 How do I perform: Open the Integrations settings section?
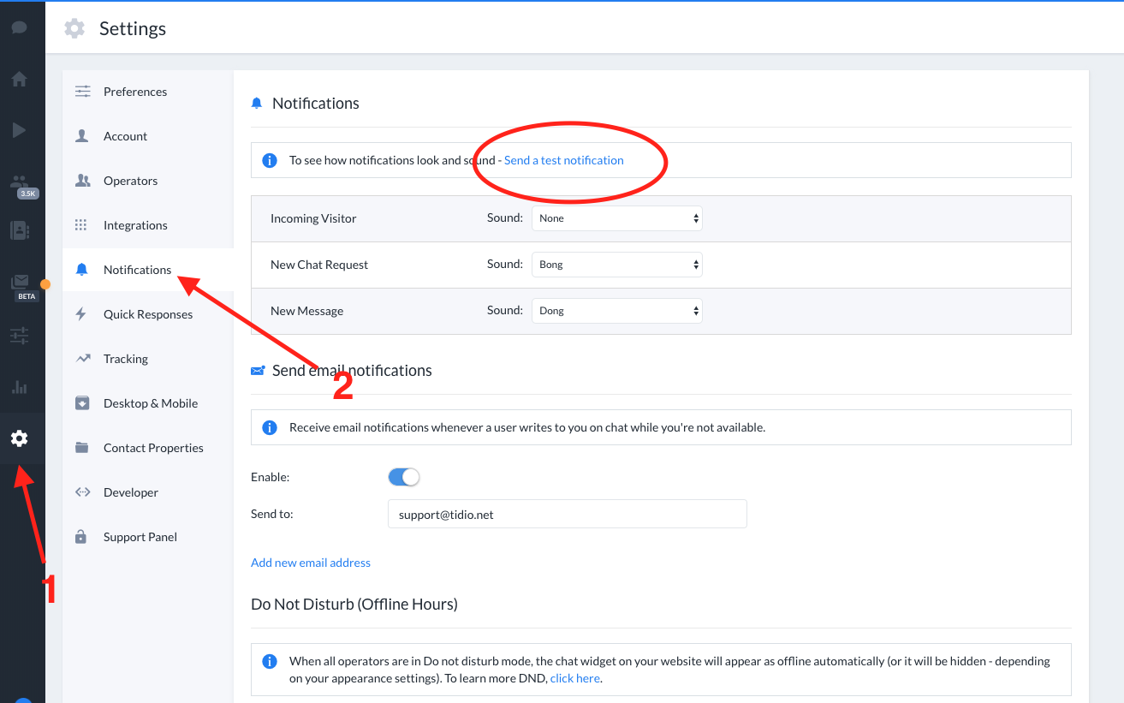coord(134,224)
